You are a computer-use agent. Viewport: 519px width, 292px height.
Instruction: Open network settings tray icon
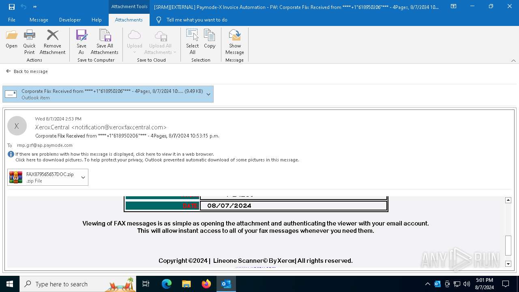coord(457,284)
